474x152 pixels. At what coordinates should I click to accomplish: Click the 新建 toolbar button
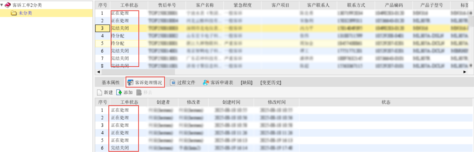(105, 93)
